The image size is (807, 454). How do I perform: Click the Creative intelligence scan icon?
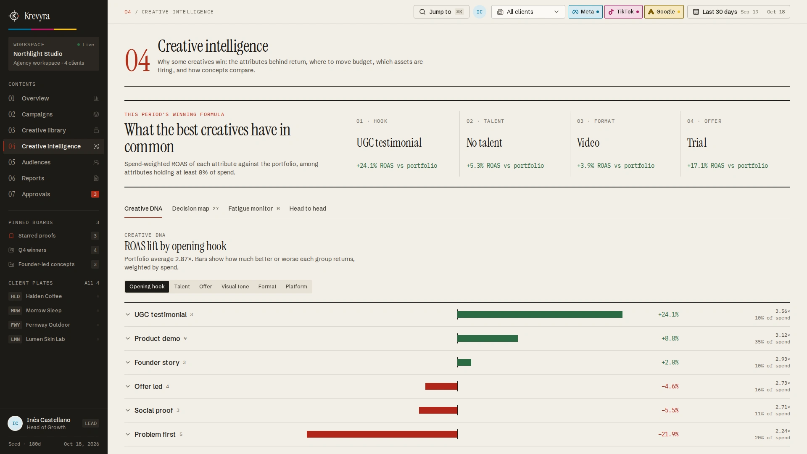96,146
